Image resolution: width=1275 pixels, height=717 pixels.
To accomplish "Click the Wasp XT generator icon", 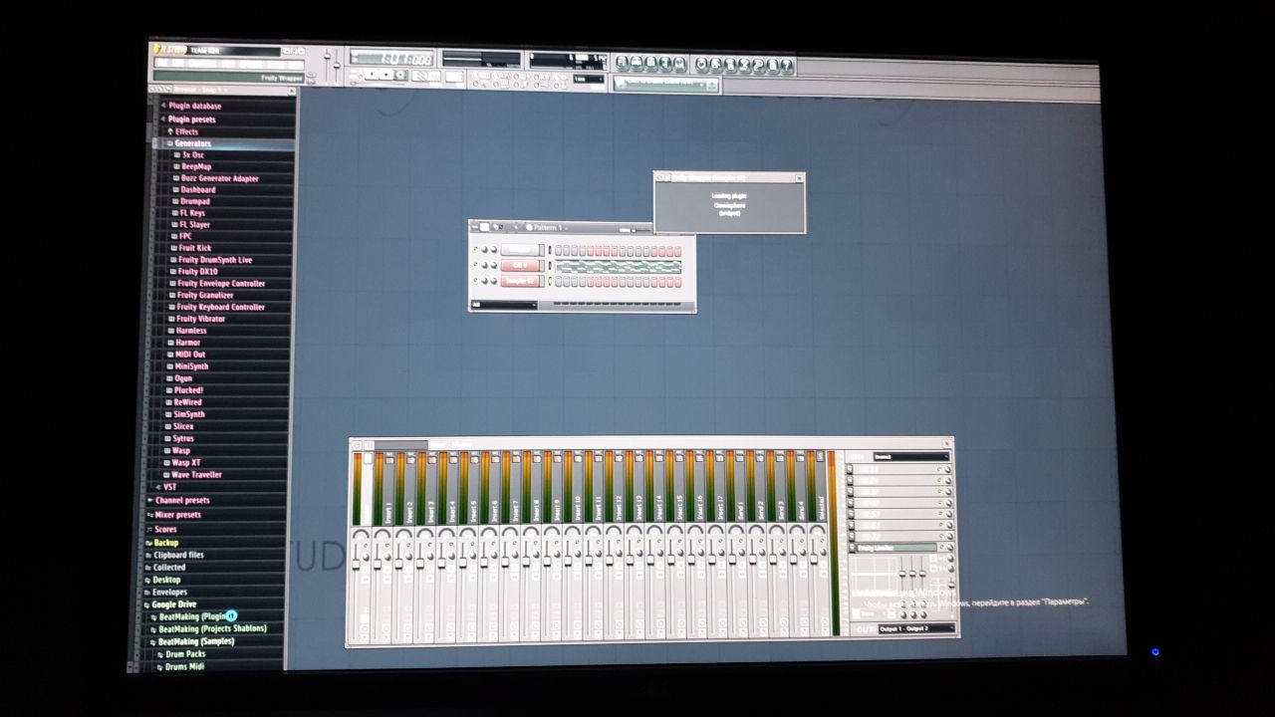I will coord(166,463).
